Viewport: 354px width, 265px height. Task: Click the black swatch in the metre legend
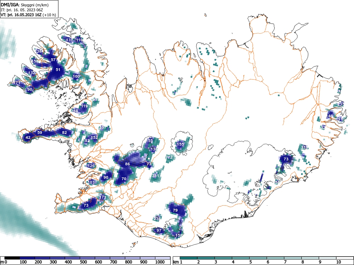tap(12, 258)
